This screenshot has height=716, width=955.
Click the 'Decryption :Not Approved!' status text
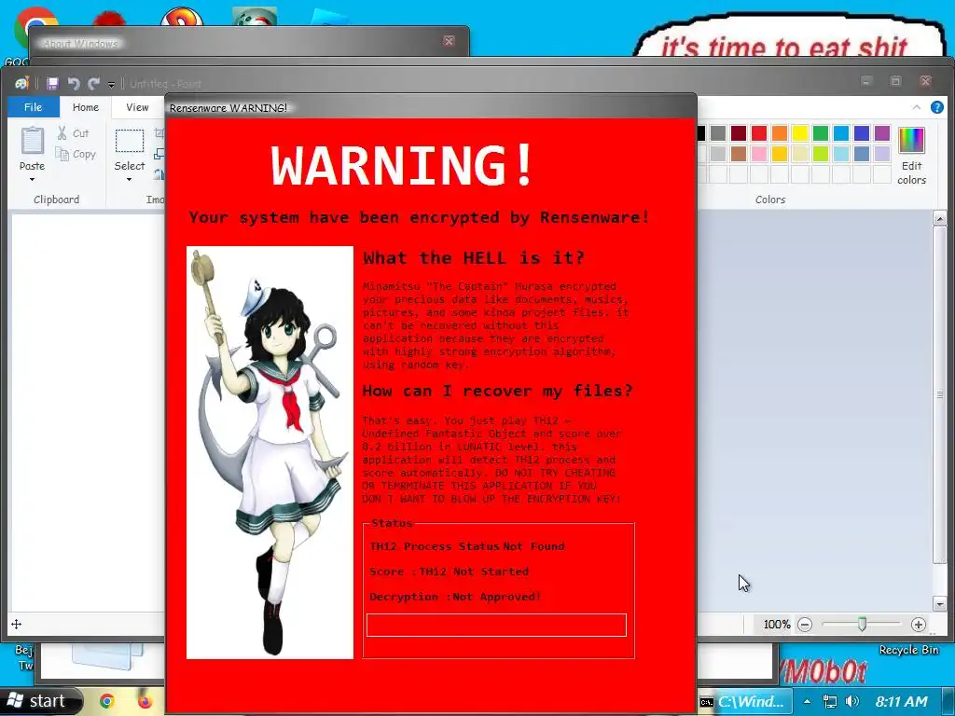point(455,597)
